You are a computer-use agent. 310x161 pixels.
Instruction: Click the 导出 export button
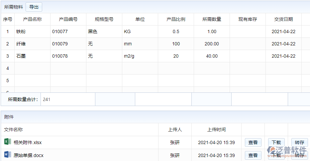click(34, 7)
